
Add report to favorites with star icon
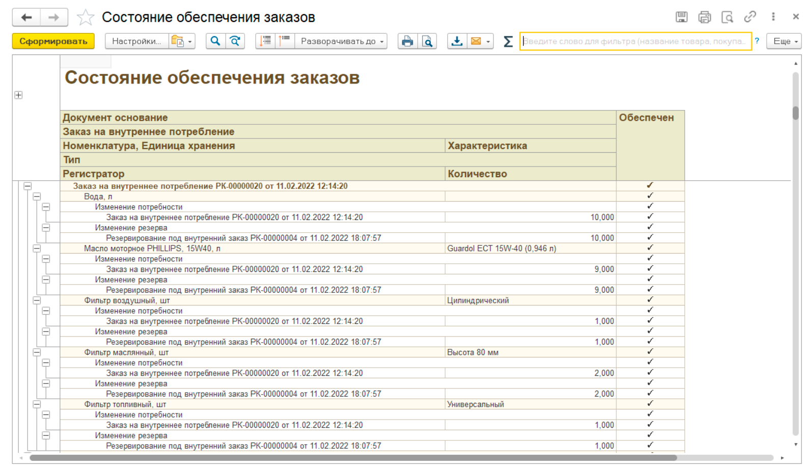pos(85,18)
